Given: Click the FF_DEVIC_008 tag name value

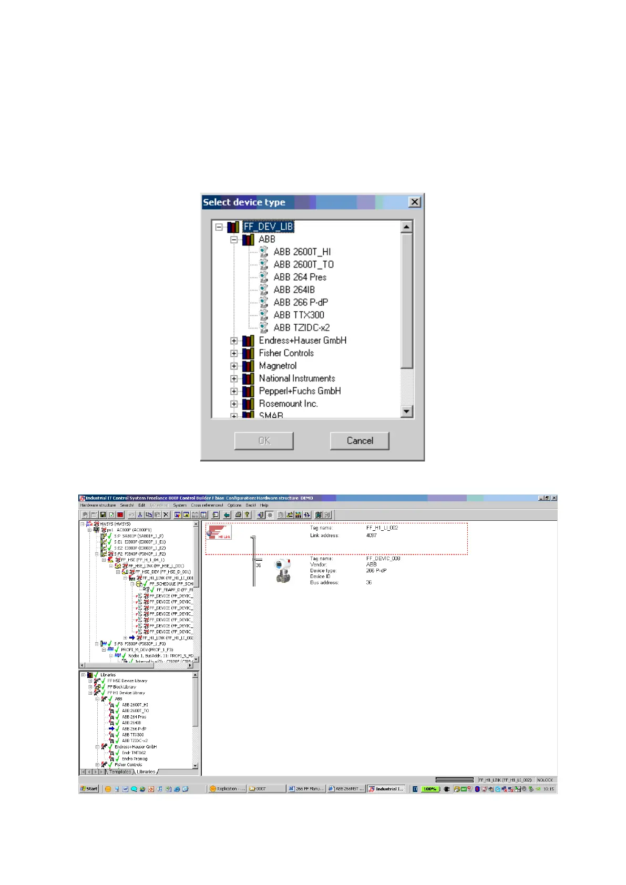Looking at the screenshot, I should (383, 558).
